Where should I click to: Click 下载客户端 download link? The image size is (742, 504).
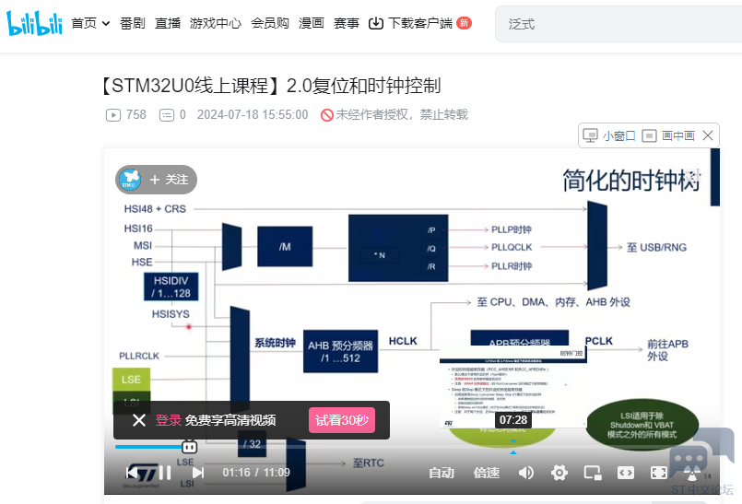[410, 23]
